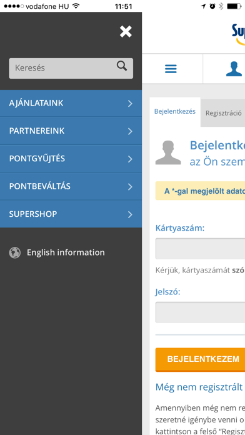Tap the blue user profile icon
The width and height of the screenshot is (245, 435).
point(234,69)
